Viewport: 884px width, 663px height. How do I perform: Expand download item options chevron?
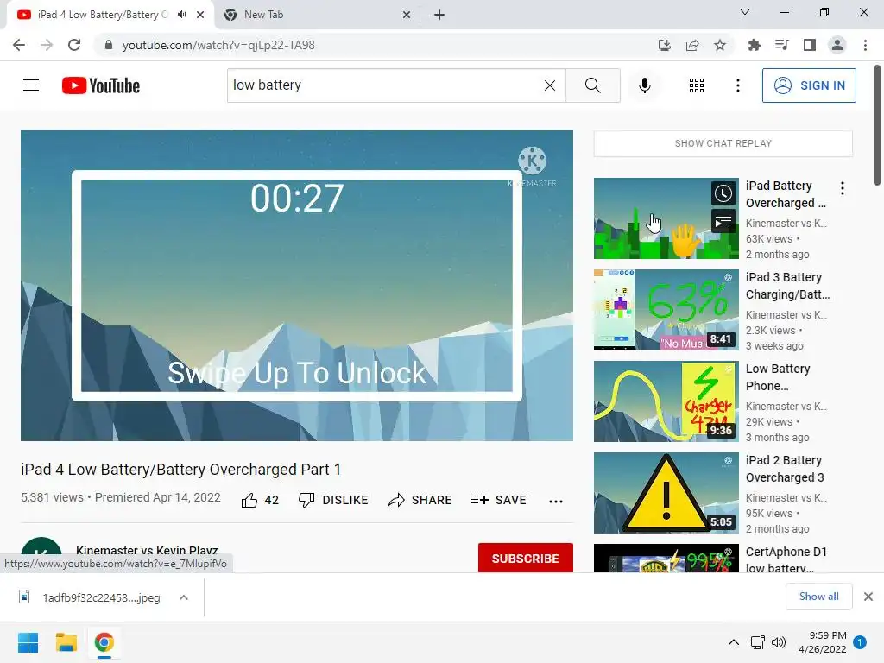183,597
